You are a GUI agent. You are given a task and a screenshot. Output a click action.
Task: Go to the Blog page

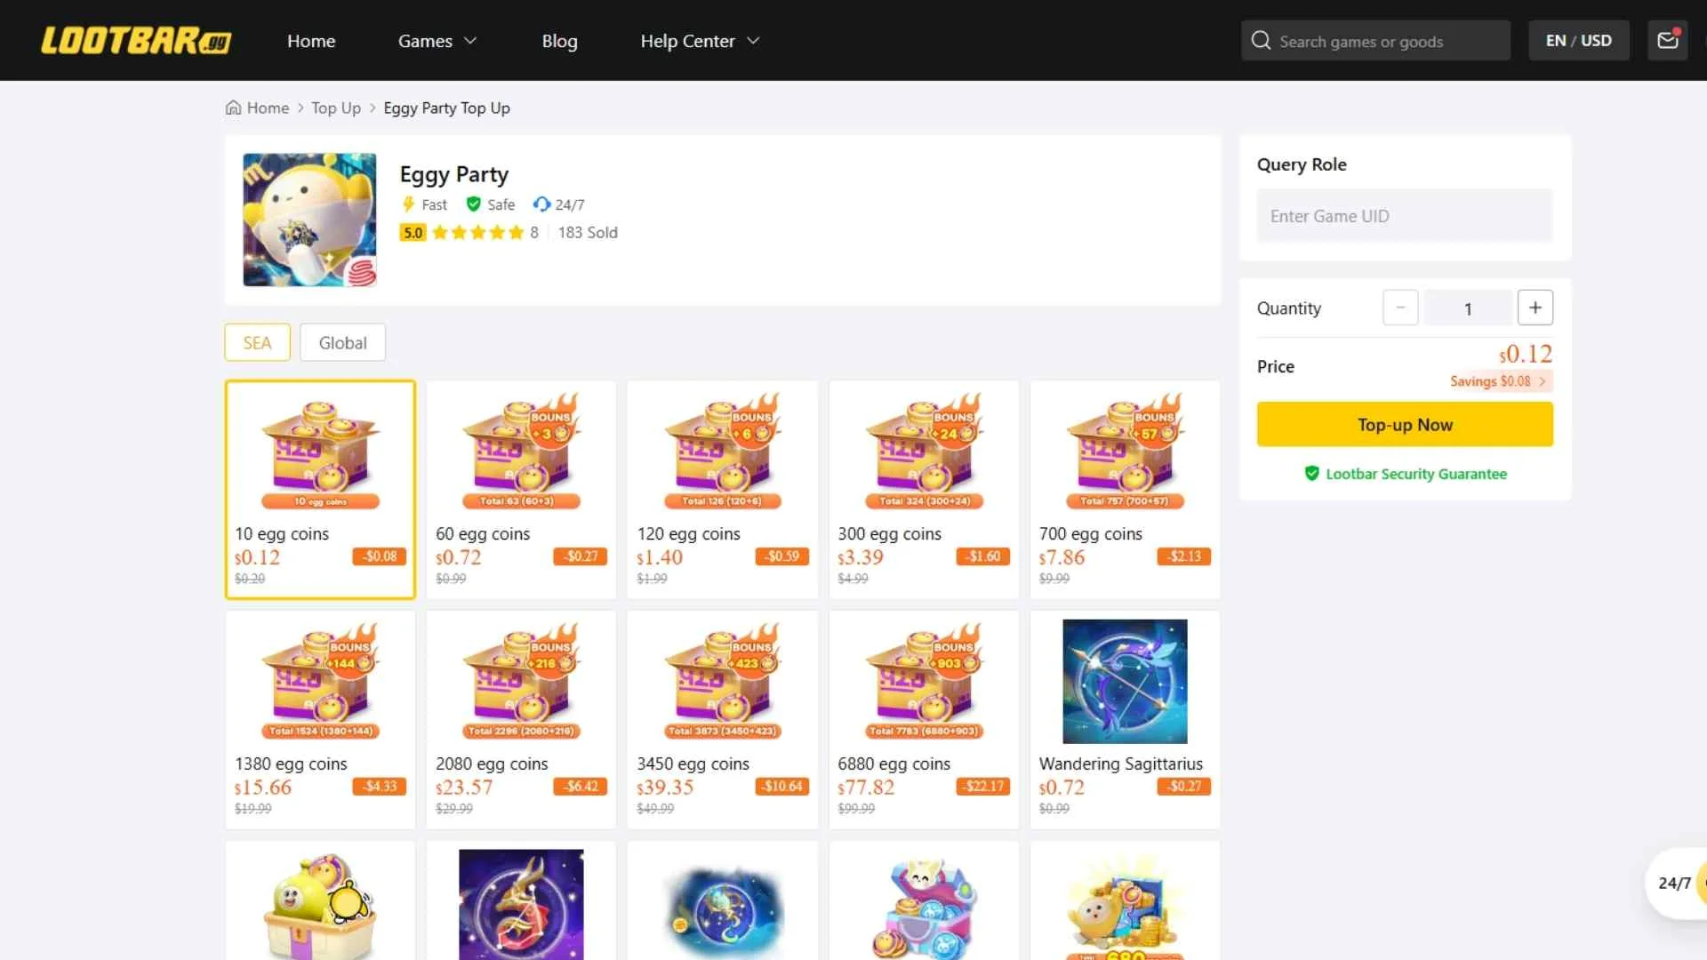coord(559,41)
